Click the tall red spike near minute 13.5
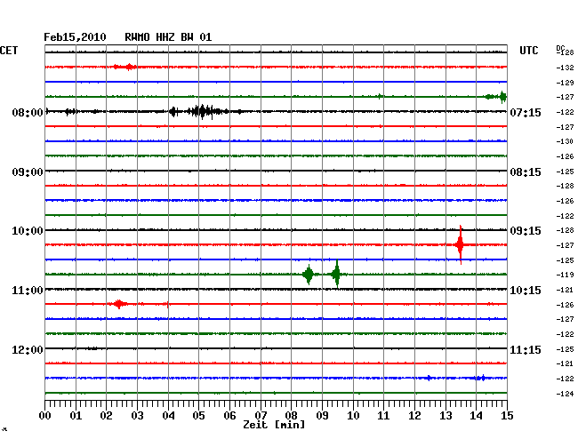 461,244
